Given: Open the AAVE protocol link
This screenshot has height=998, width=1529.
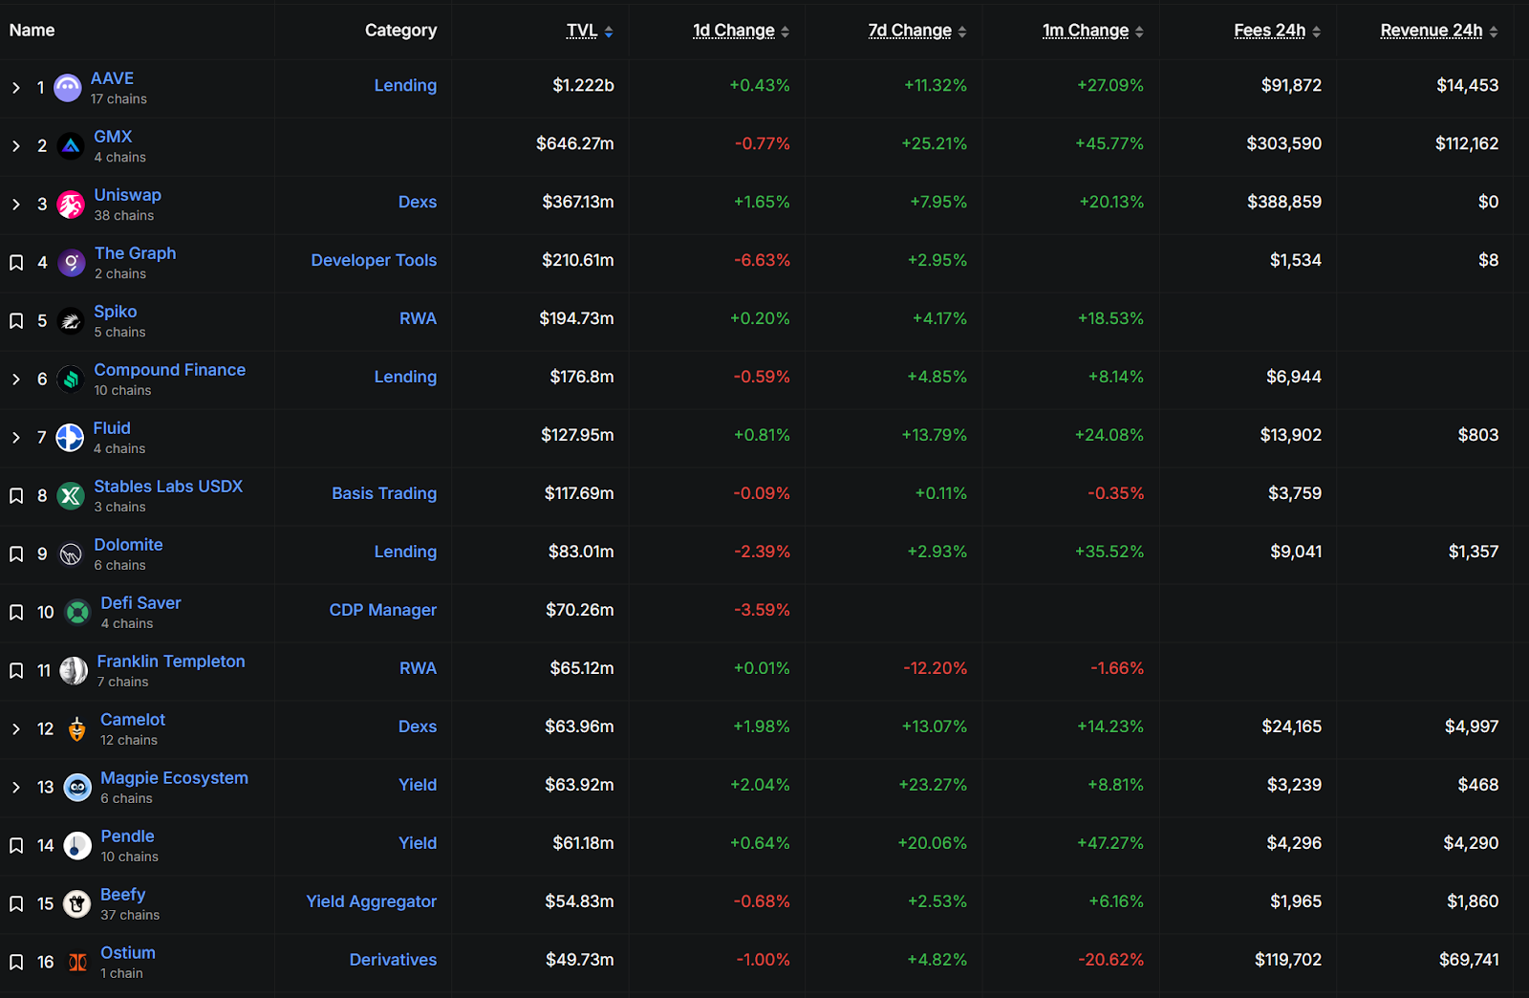Looking at the screenshot, I should (x=112, y=78).
